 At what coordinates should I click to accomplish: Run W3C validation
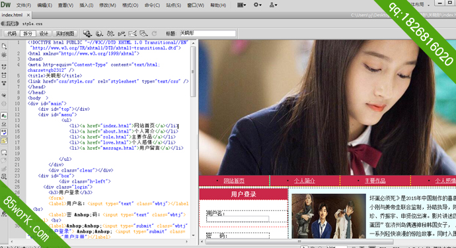pos(122,34)
